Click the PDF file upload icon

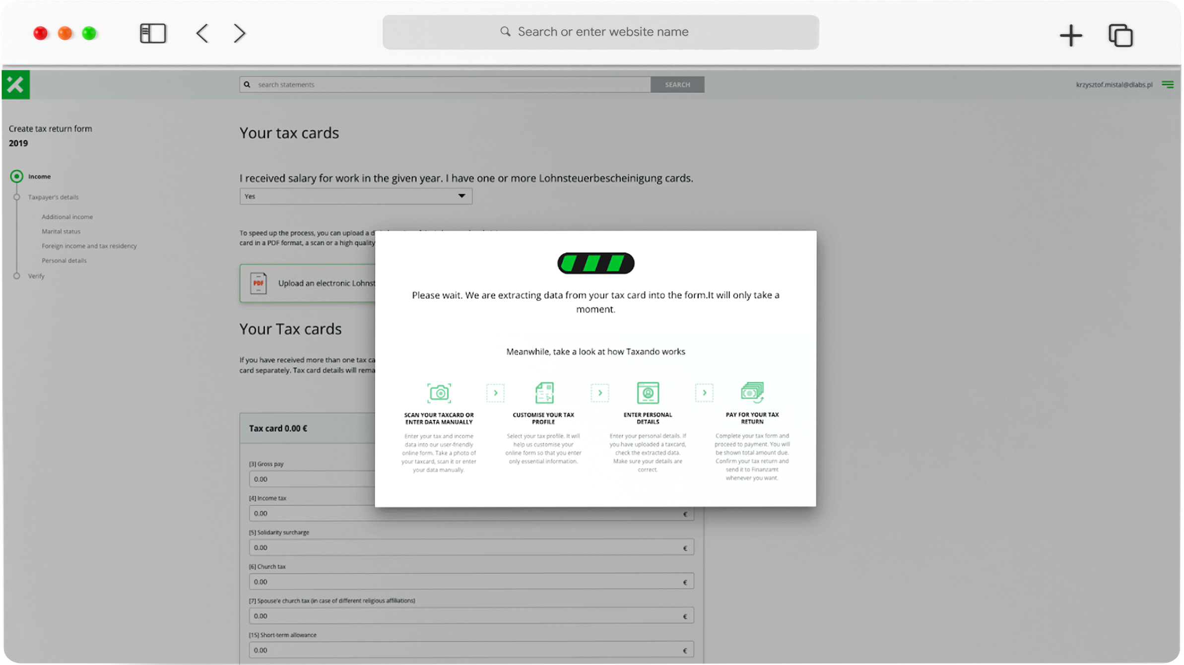pyautogui.click(x=258, y=283)
